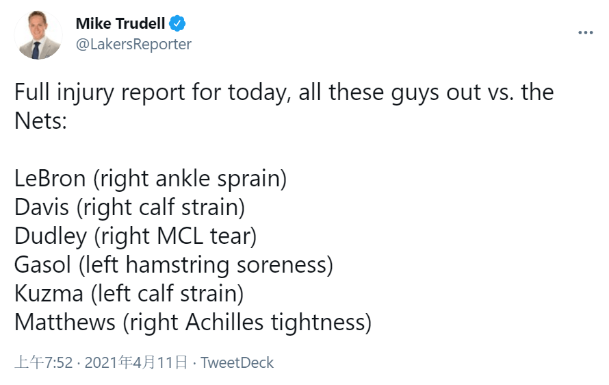
Task: Open Mike Trudell's profile picture
Action: (38, 35)
